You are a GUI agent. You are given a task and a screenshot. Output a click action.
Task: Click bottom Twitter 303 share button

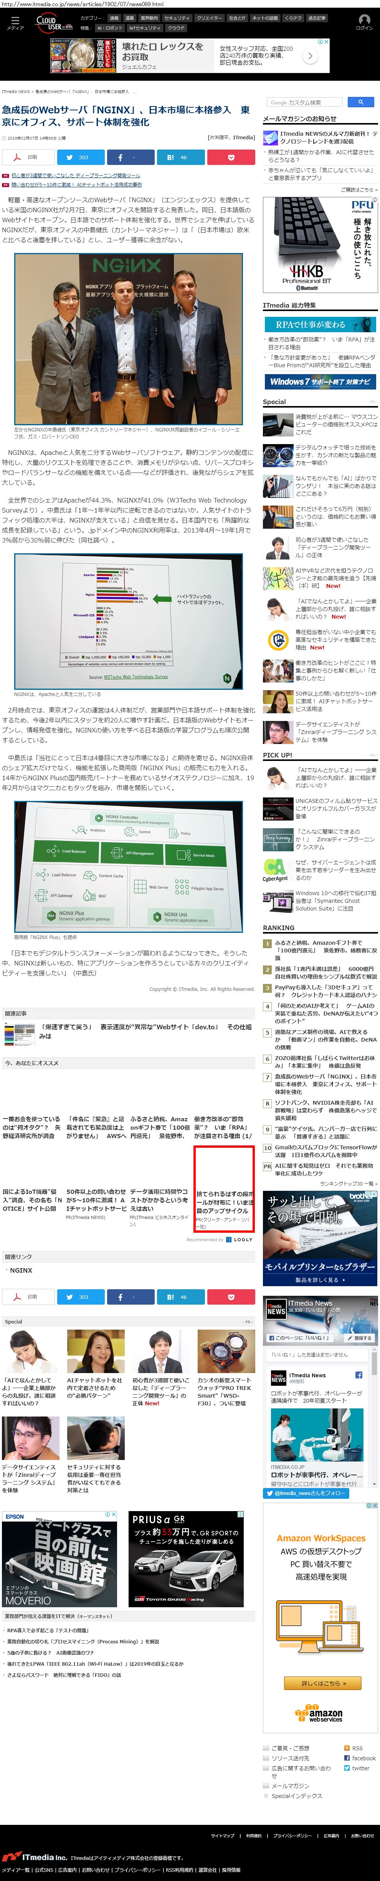click(80, 1297)
